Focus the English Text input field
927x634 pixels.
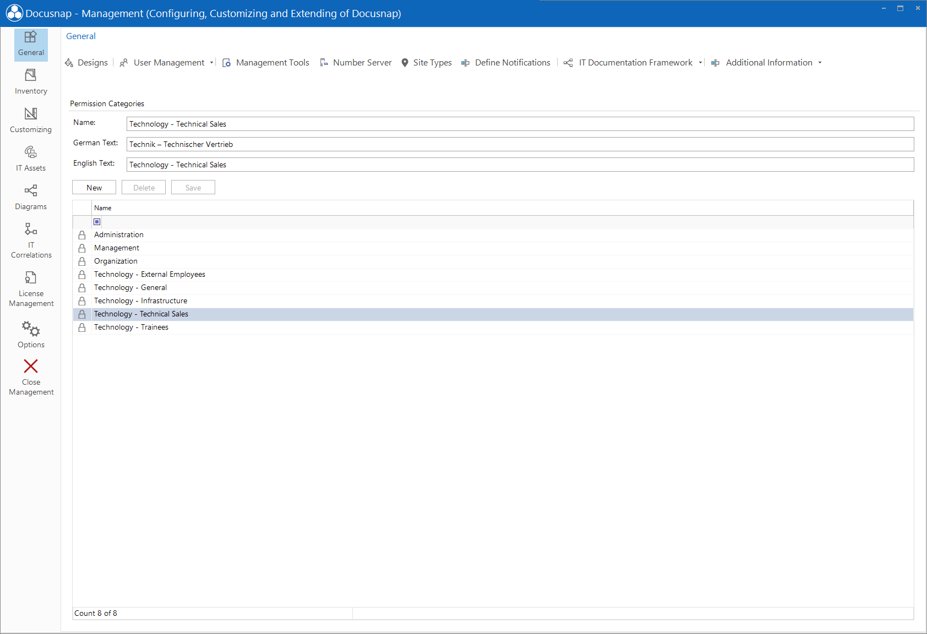click(520, 165)
